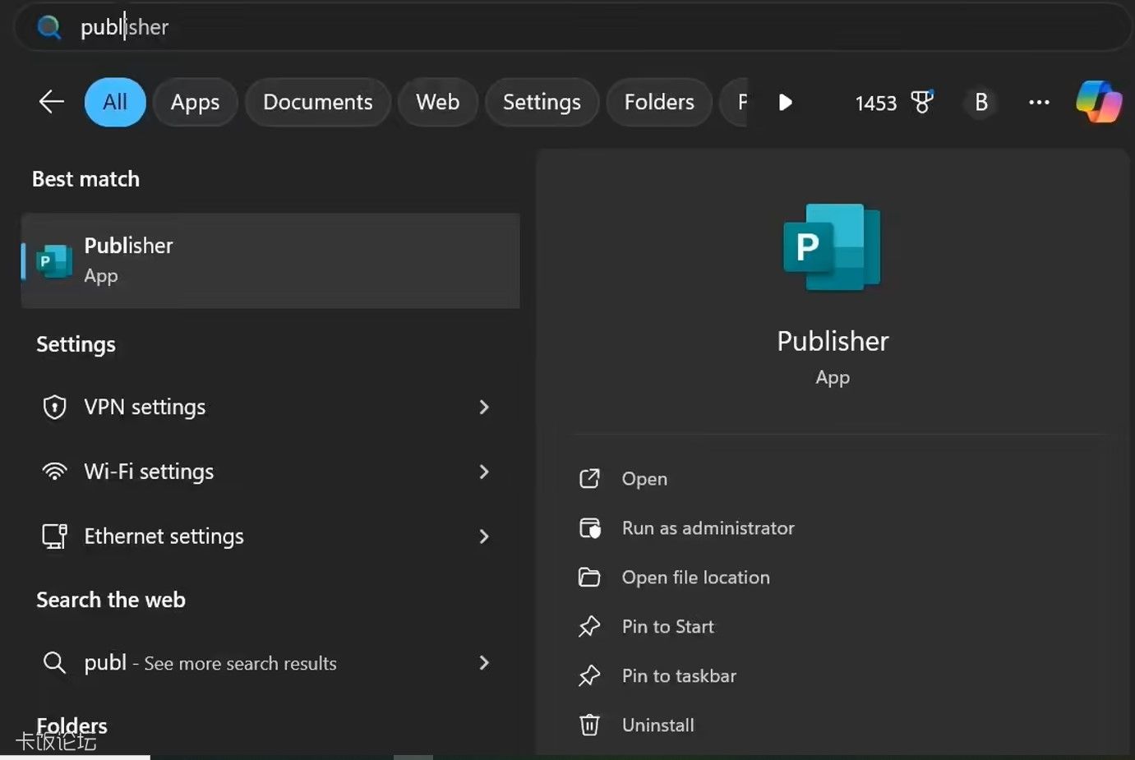
Task: Click the large Publisher app icon
Action: pos(832,246)
